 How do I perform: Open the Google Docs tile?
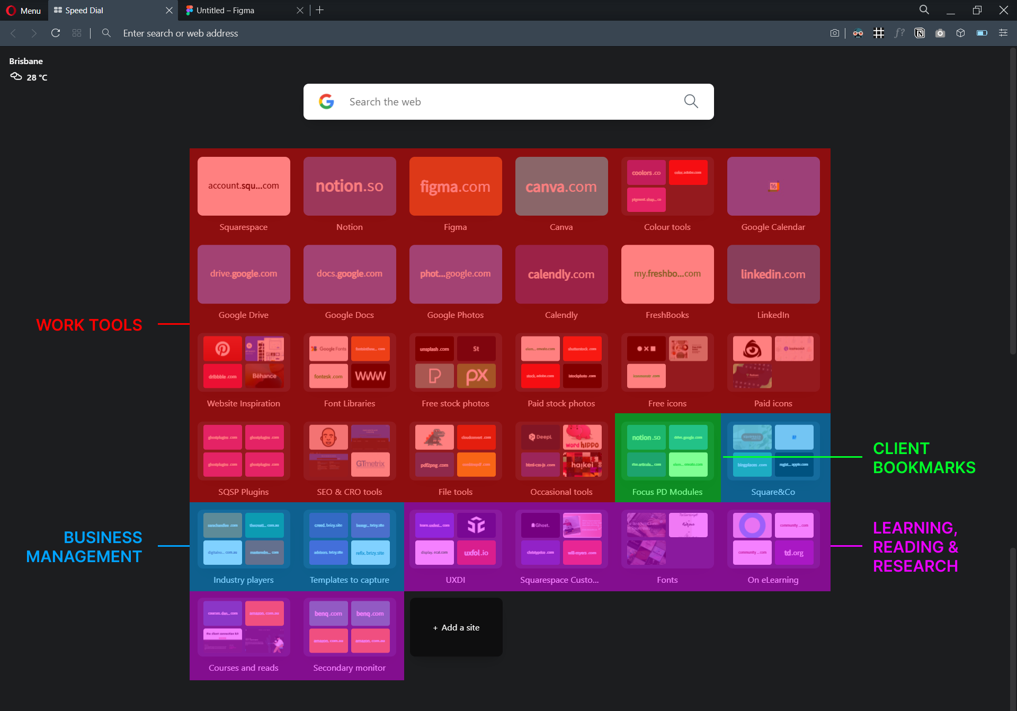(x=350, y=274)
